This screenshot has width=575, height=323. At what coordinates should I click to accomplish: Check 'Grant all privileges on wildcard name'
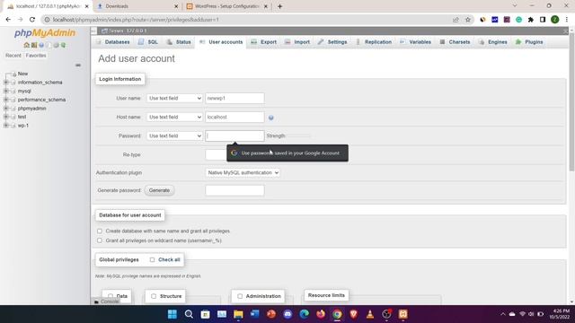[x=100, y=240]
